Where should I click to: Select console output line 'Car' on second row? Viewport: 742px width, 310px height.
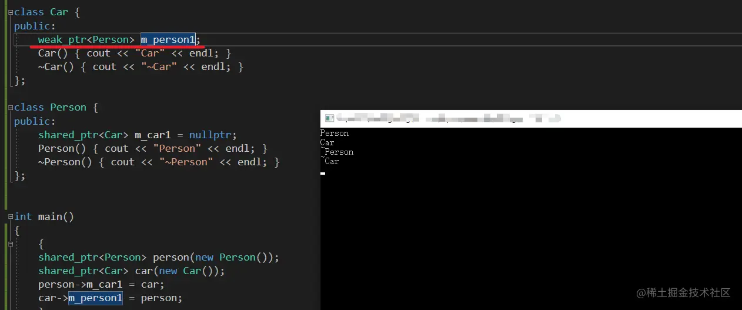pos(327,143)
